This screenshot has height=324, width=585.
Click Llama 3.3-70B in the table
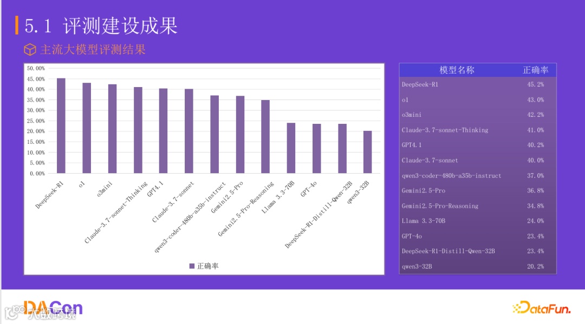coord(424,221)
